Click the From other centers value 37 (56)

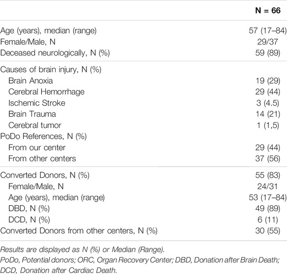267,159
